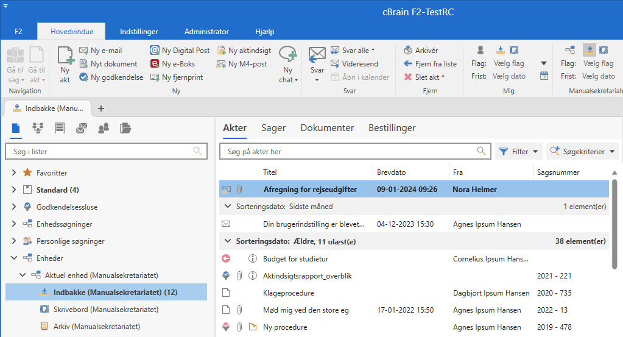Switch to the Sager tab

273,128
